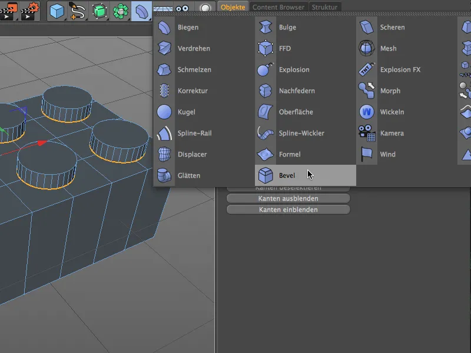Click the Explosion FX label
The height and width of the screenshot is (353, 471).
[x=400, y=69]
